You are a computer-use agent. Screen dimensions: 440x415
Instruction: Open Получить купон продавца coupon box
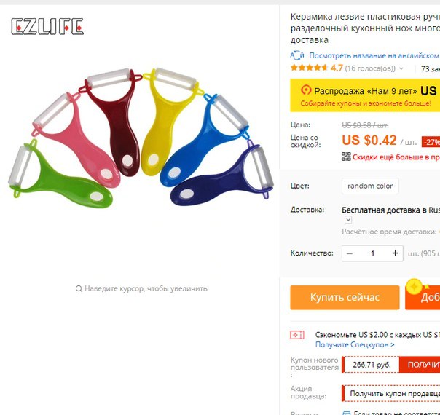390,393
